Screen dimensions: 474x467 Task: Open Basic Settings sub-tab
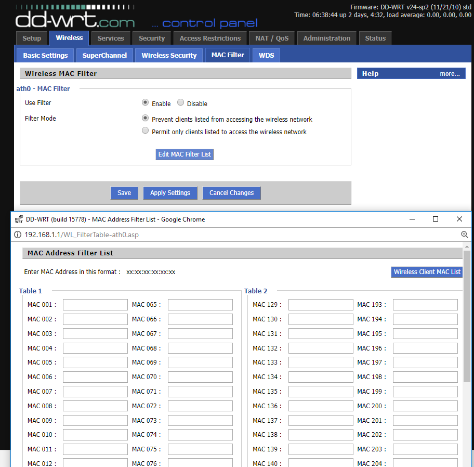tap(45, 55)
